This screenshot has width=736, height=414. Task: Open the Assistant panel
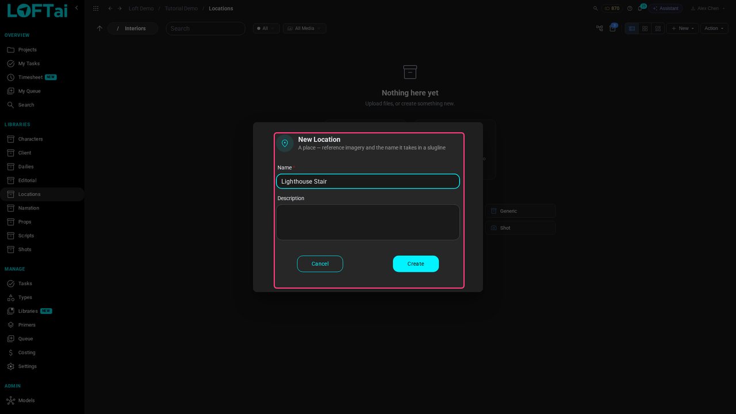[x=665, y=9]
